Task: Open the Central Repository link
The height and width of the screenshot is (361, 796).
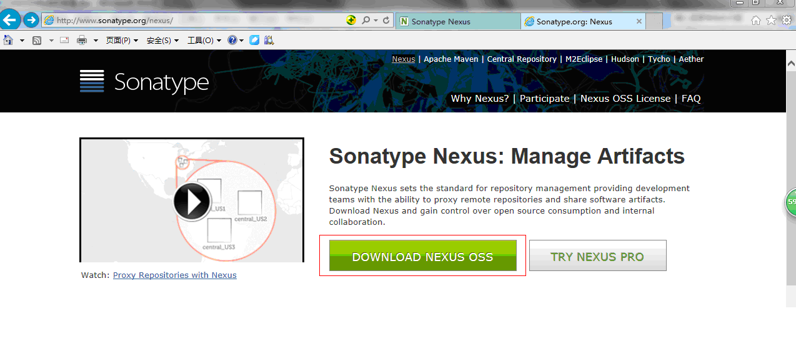Action: point(522,59)
